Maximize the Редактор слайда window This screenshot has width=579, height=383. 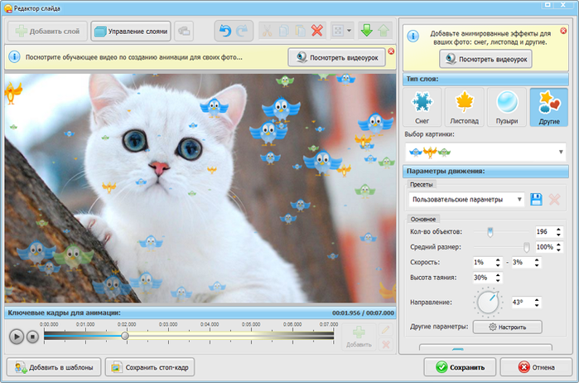tap(548, 5)
